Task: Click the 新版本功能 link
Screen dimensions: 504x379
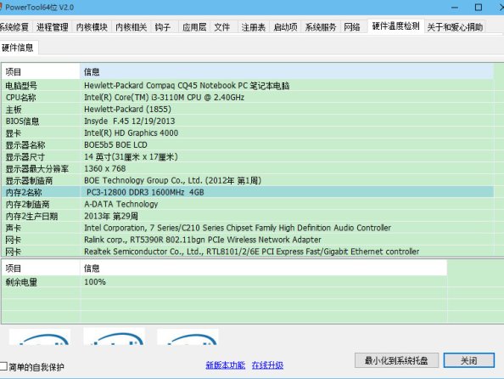Action: [226, 365]
